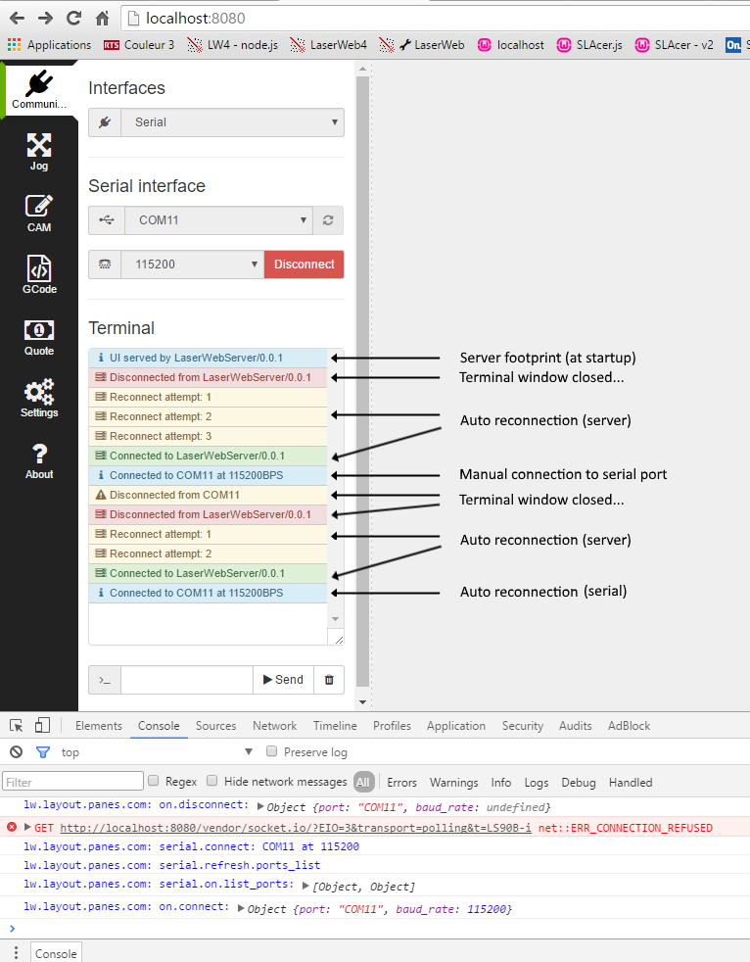The width and height of the screenshot is (750, 962).
Task: Open the Jog pane
Action: click(39, 152)
